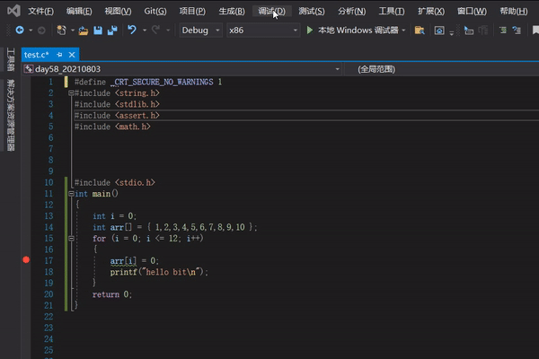Toggle the red breakpoint on line 17
The width and height of the screenshot is (539, 359).
click(x=26, y=259)
